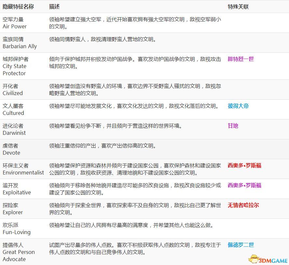Open the 彼得大帝 link
The width and height of the screenshot is (289, 265).
pyautogui.click(x=238, y=106)
